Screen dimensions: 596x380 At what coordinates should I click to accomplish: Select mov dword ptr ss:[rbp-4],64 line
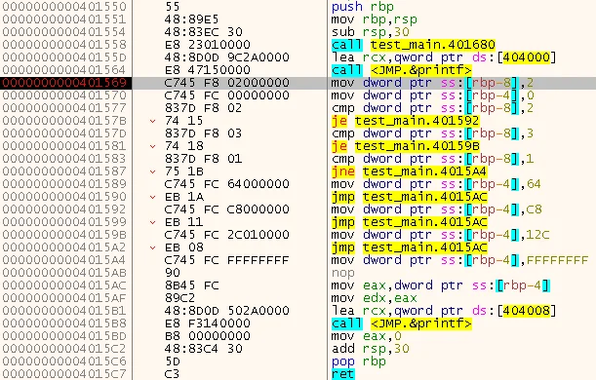tap(436, 184)
